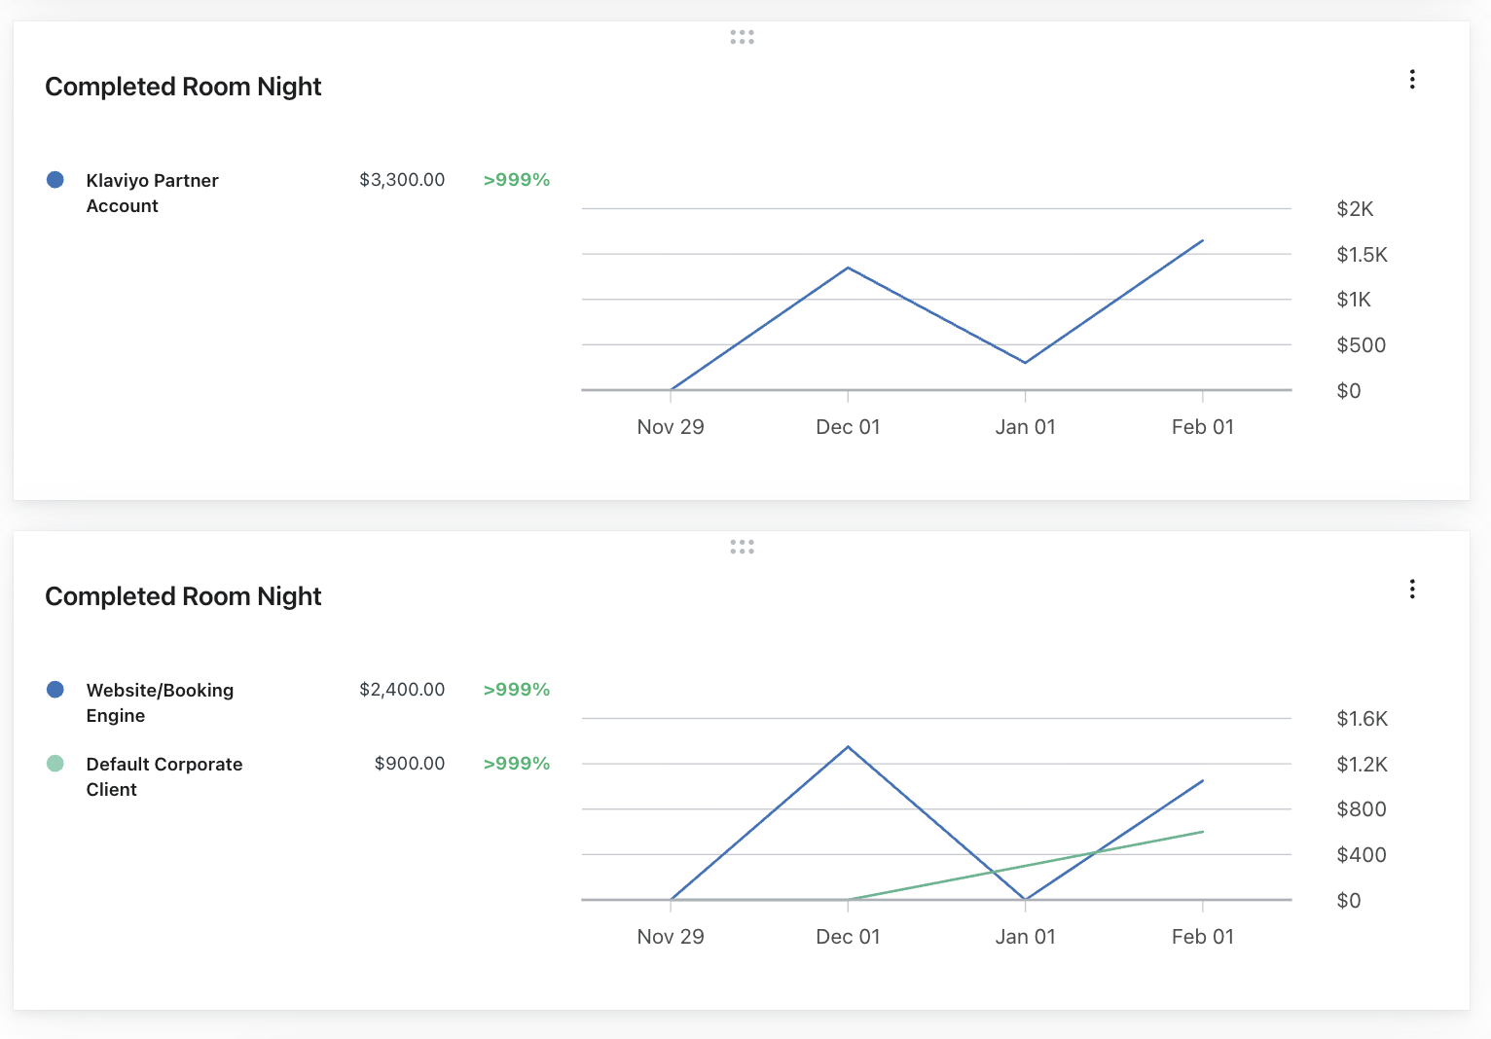This screenshot has width=1491, height=1039.
Task: Click the >999% change next to Klaviyo
Action: click(x=516, y=180)
